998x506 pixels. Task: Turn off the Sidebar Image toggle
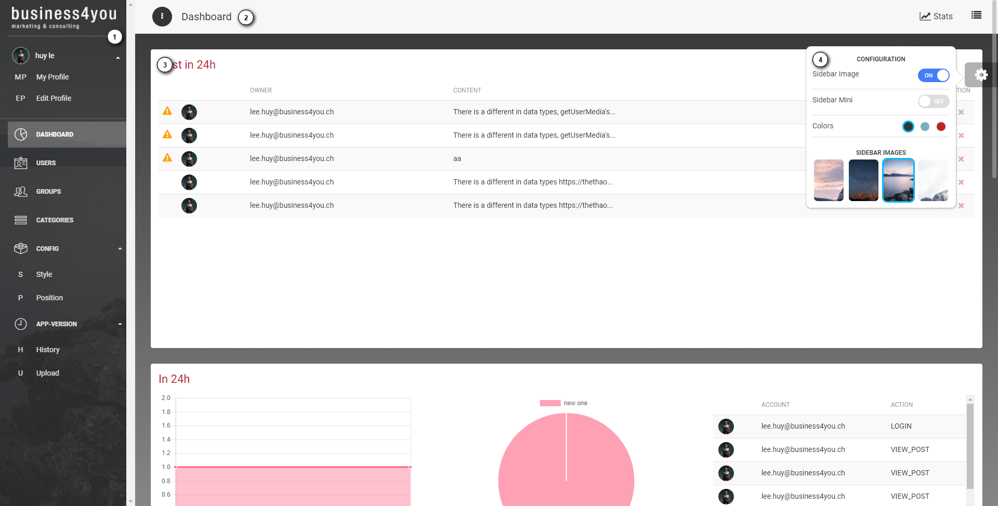(934, 75)
